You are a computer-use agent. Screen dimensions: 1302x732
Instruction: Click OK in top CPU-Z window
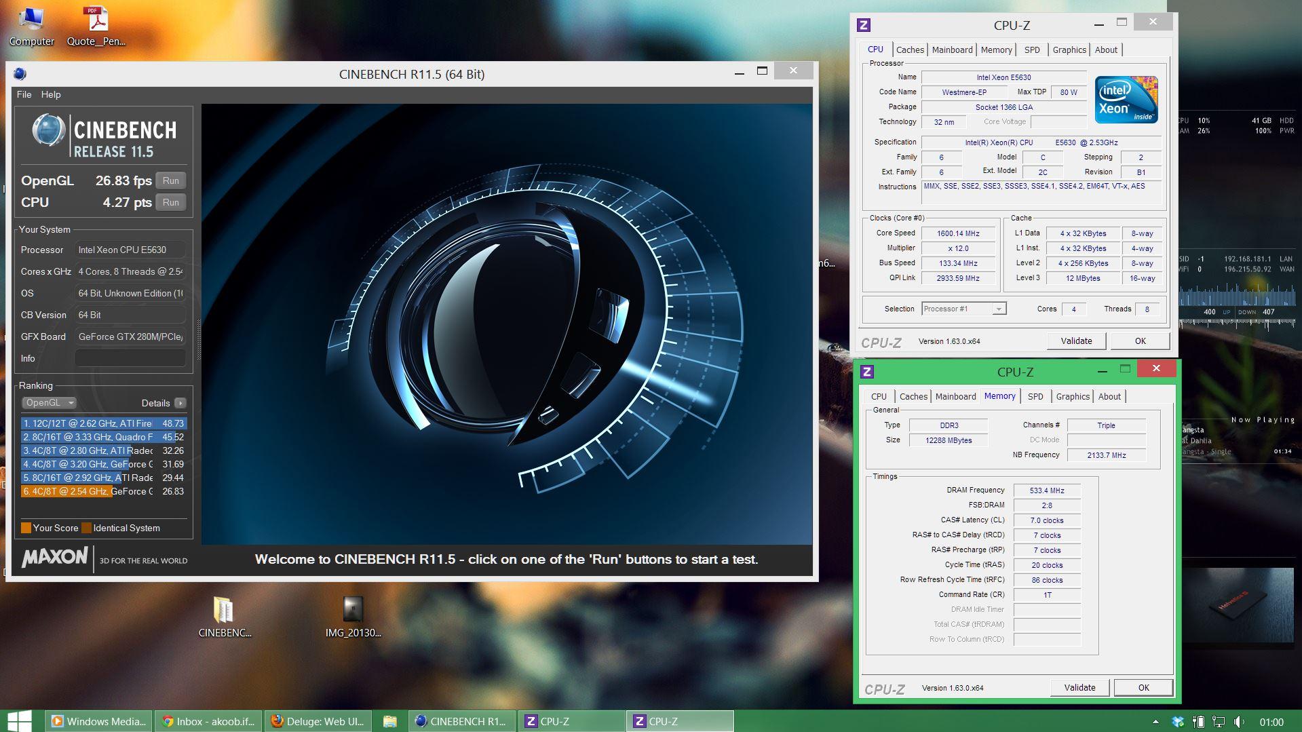1140,341
